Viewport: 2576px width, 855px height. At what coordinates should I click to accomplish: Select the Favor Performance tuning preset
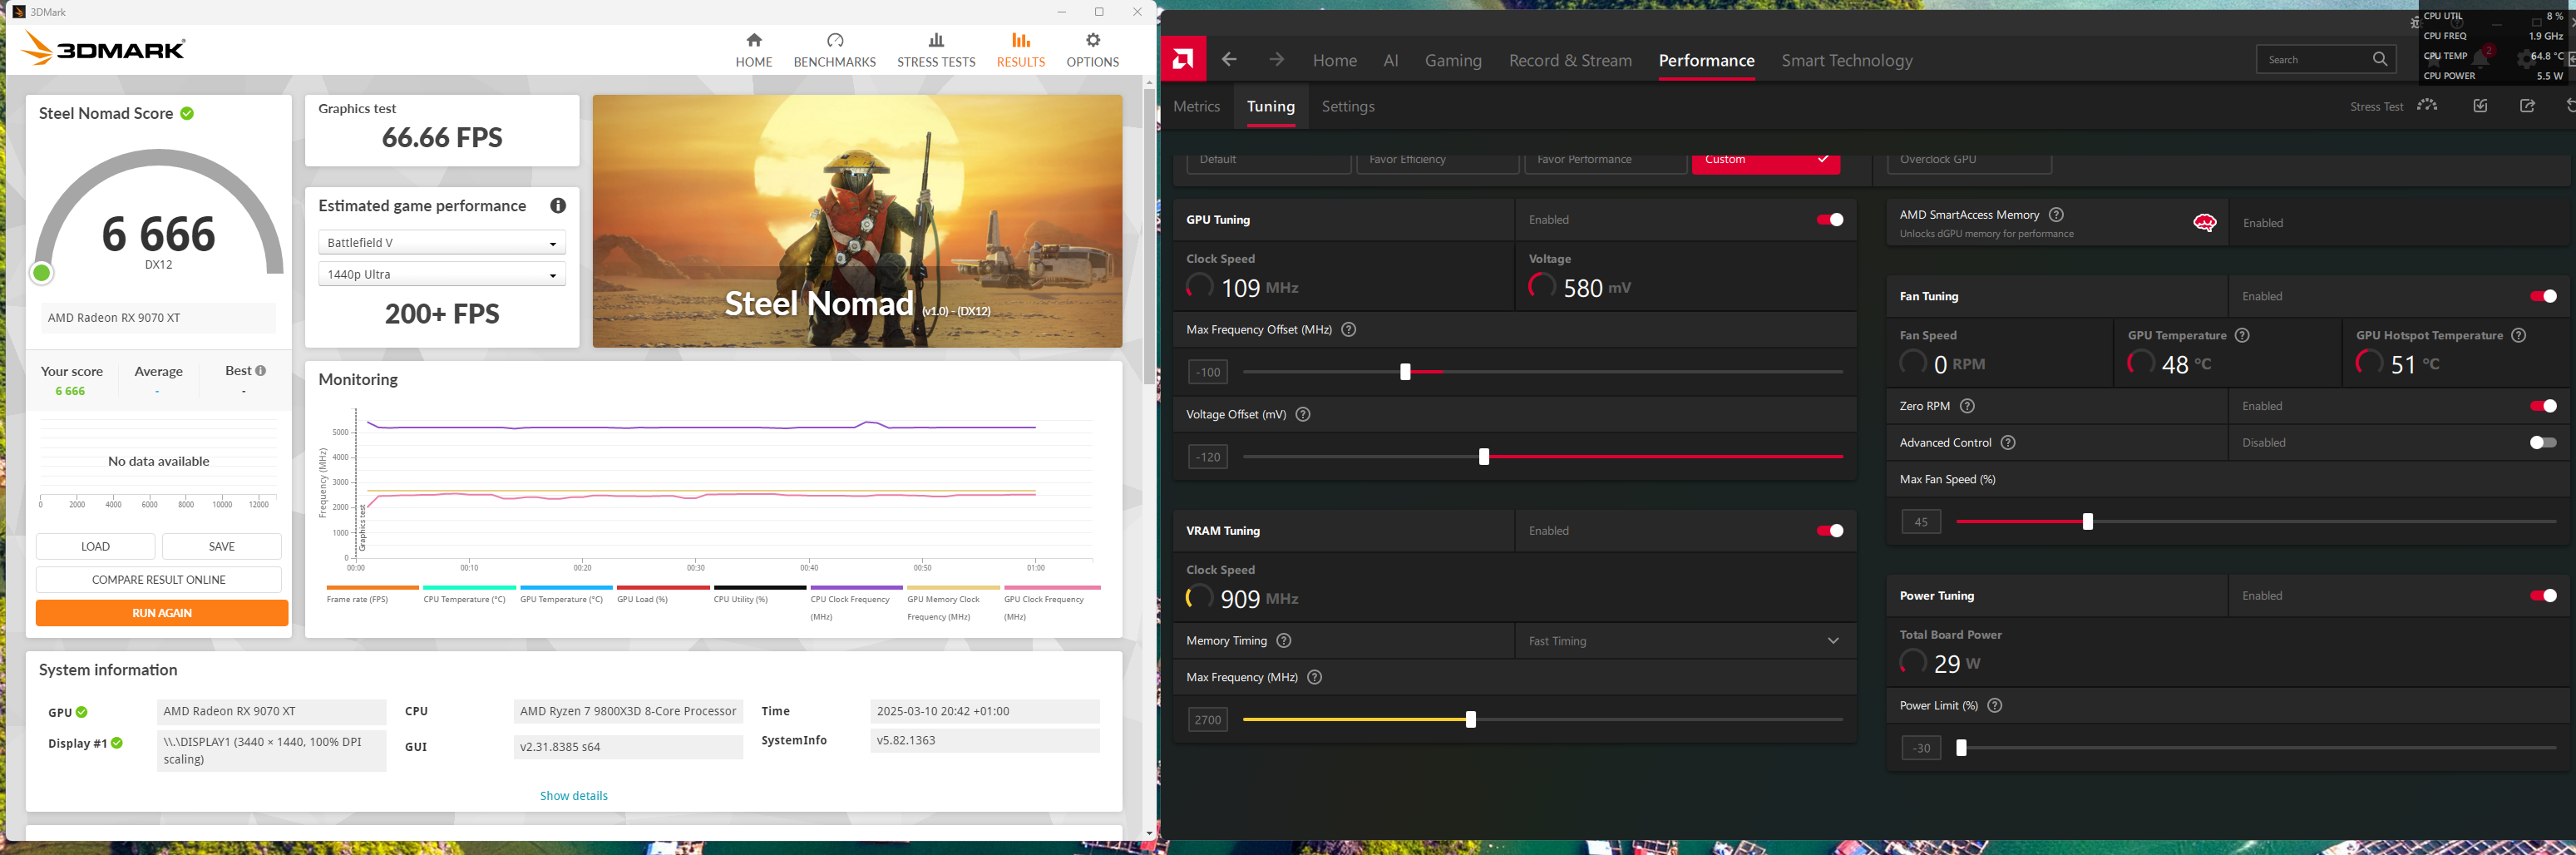pos(1605,162)
